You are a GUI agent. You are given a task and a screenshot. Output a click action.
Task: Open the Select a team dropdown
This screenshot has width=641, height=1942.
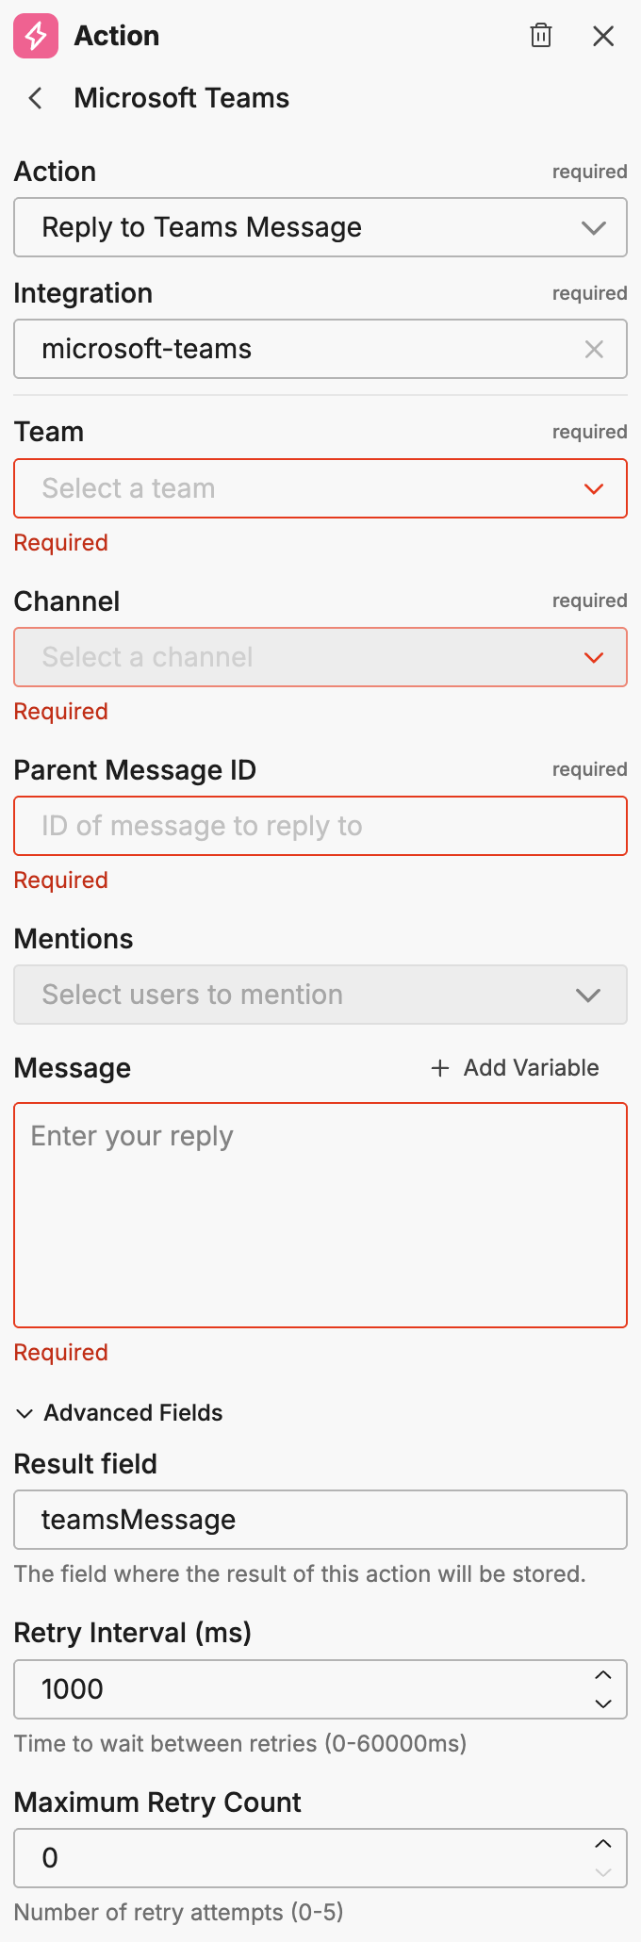(x=283, y=488)
